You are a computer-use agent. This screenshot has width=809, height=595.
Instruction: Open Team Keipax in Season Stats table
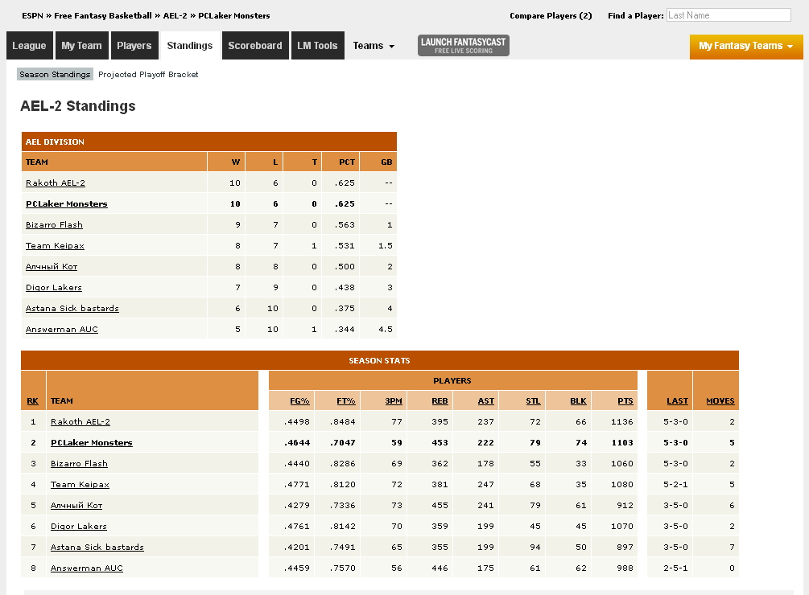tap(80, 485)
